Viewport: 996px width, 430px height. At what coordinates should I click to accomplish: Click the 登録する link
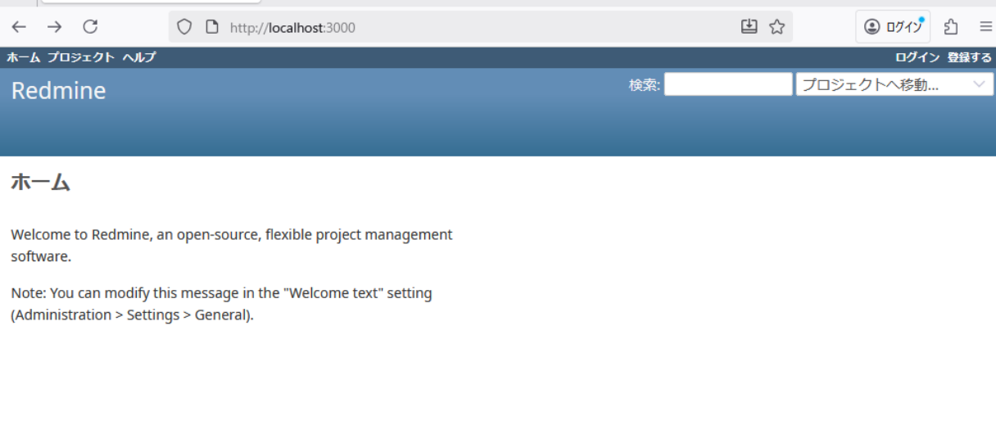pyautogui.click(x=969, y=57)
